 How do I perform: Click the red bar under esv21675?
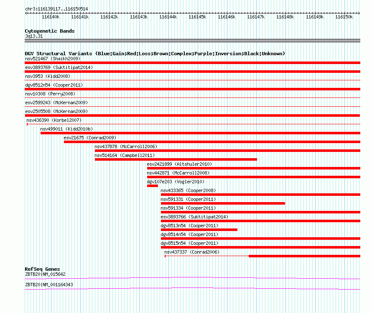[212, 142]
